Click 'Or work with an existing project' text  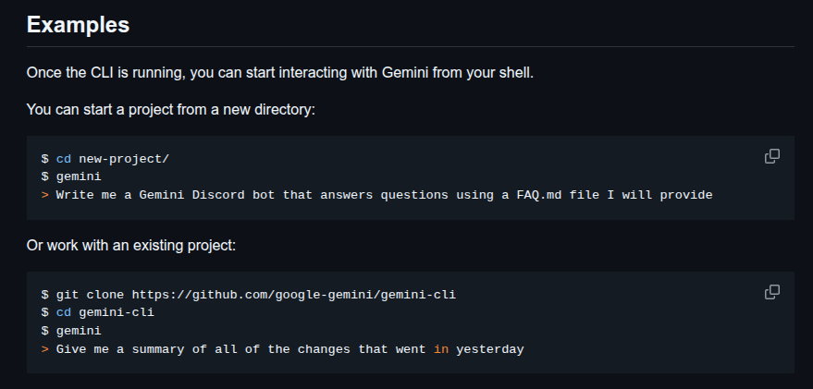point(131,246)
